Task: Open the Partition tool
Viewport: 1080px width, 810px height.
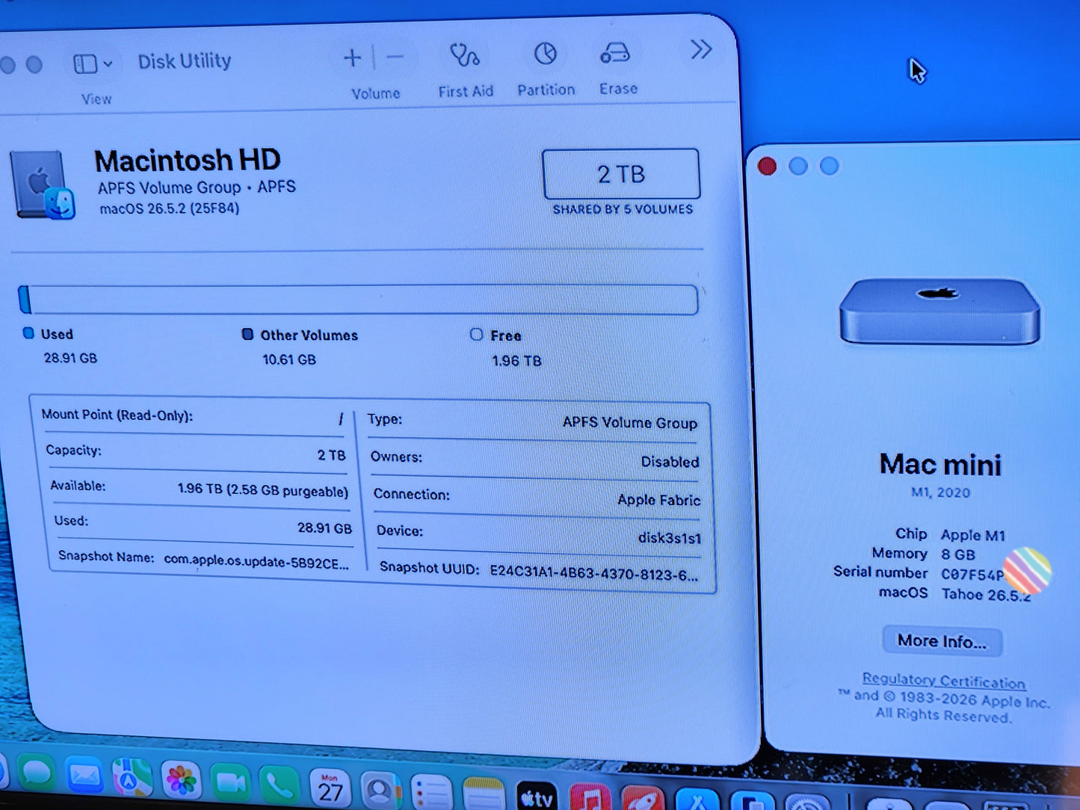Action: click(545, 54)
